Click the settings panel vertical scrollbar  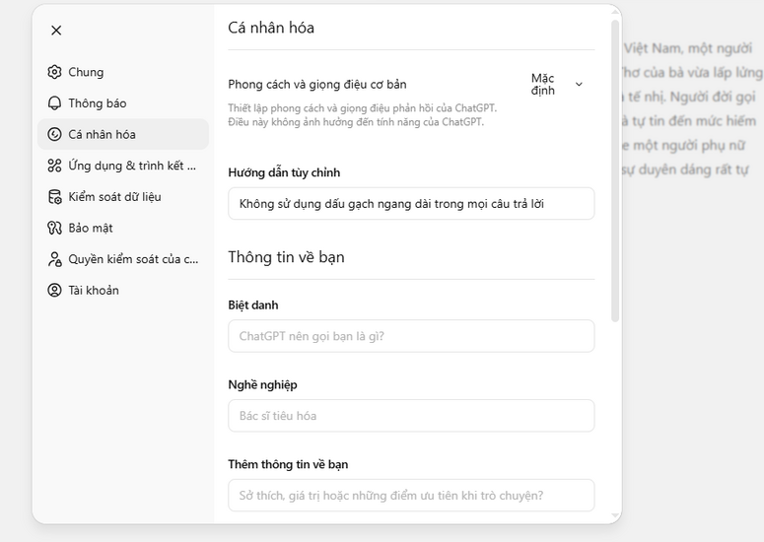pos(615,168)
